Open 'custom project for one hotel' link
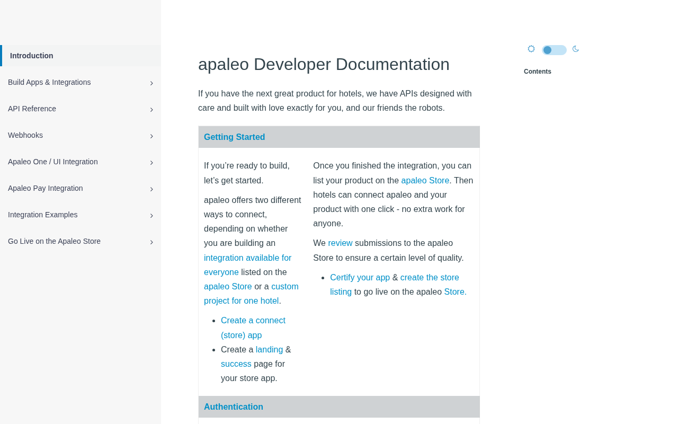 tap(251, 294)
